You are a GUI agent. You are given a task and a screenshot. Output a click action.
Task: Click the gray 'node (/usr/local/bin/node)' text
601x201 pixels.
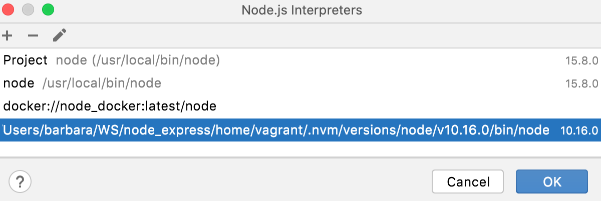coord(138,60)
